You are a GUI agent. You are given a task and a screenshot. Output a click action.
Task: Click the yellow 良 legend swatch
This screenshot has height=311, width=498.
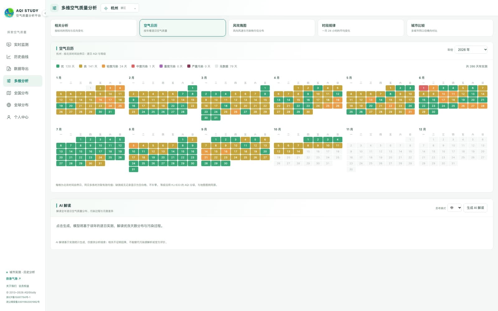81,66
